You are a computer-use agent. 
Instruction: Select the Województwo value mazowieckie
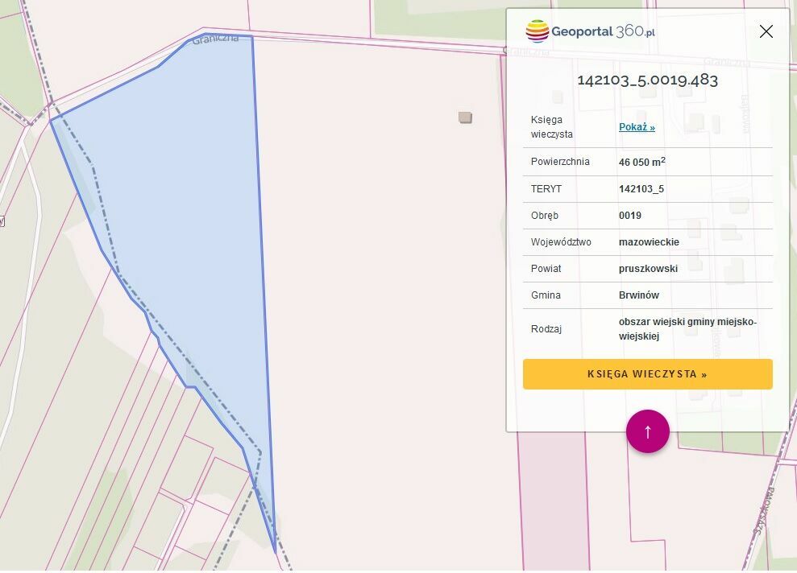(x=649, y=242)
